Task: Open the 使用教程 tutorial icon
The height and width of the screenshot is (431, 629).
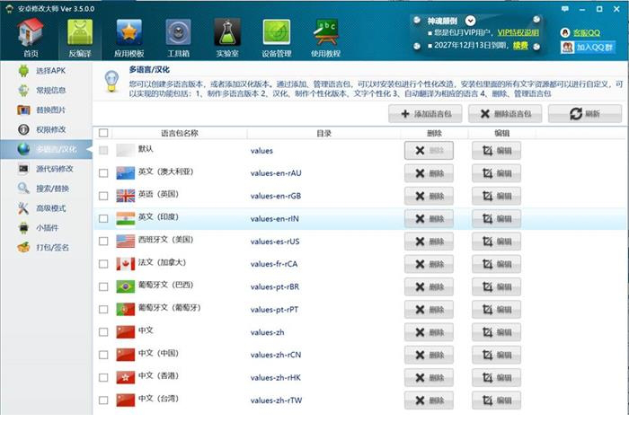Action: [x=326, y=33]
